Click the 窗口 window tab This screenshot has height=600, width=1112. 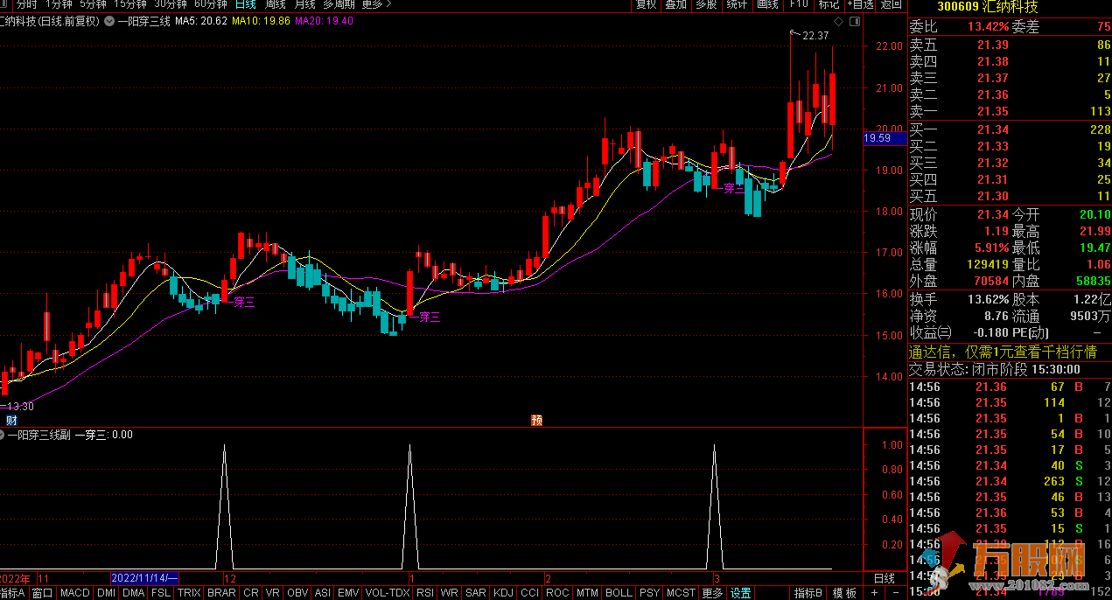(43, 593)
